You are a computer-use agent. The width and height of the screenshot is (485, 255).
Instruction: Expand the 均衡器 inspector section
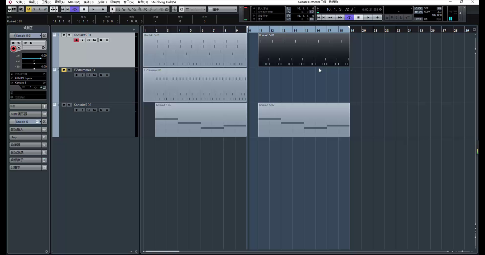pyautogui.click(x=28, y=145)
